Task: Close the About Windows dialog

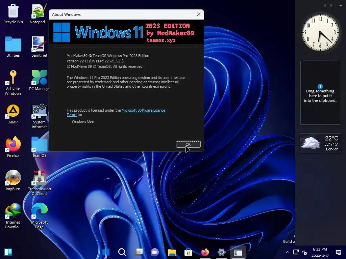Action: pos(199,14)
